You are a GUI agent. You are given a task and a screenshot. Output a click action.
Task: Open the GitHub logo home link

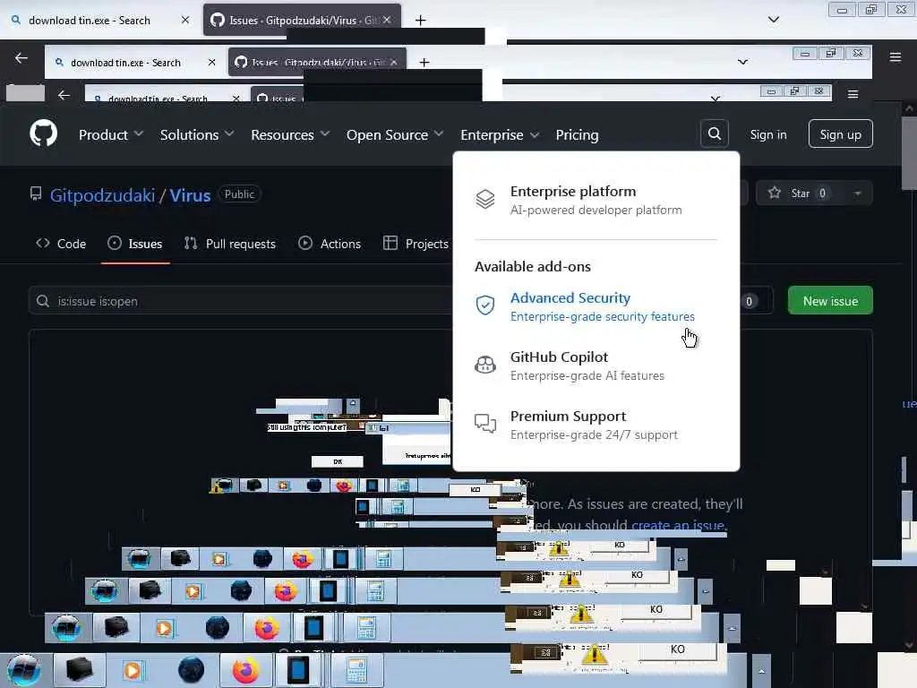tap(43, 133)
